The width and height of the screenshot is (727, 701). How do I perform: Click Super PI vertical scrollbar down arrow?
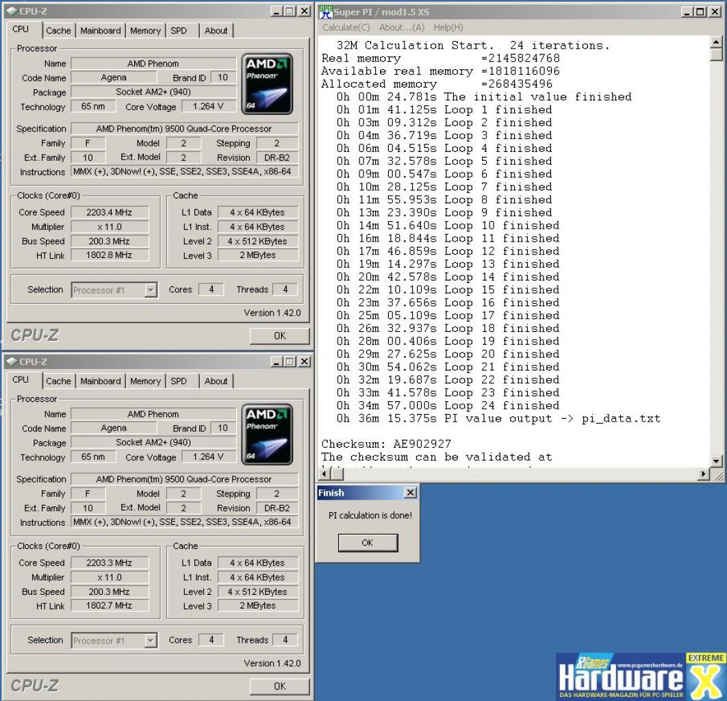716,461
